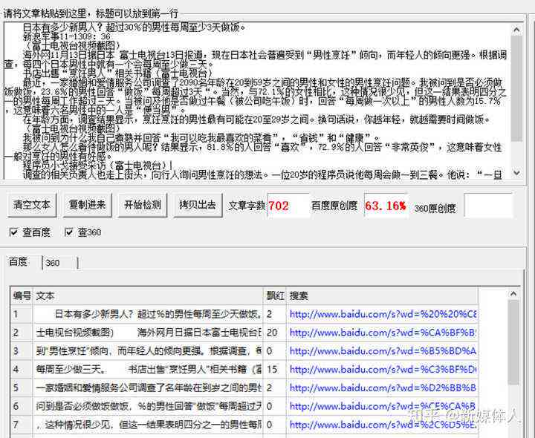
Task: Click row number 7 cell
Action: pos(22,425)
